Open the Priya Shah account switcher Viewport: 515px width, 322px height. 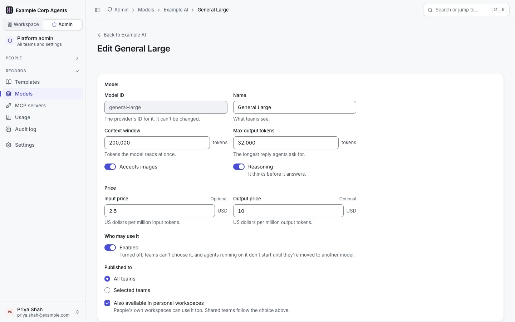(x=43, y=312)
